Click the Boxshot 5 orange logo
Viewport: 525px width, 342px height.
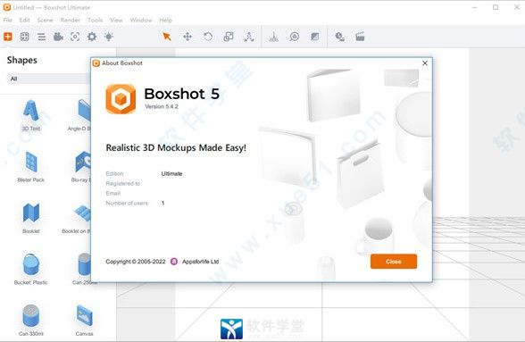pyautogui.click(x=121, y=99)
